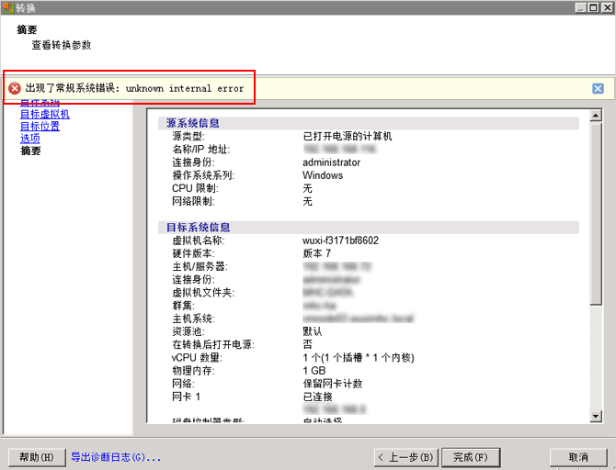Click scrollbar up arrow in summary pane
Image resolution: width=616 pixels, height=470 pixels.
[x=596, y=116]
